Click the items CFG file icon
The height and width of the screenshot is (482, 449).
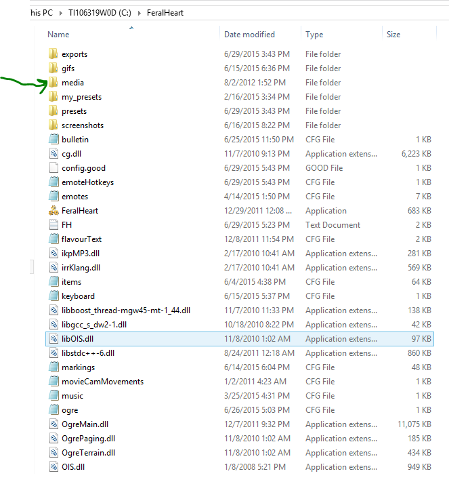(x=54, y=281)
